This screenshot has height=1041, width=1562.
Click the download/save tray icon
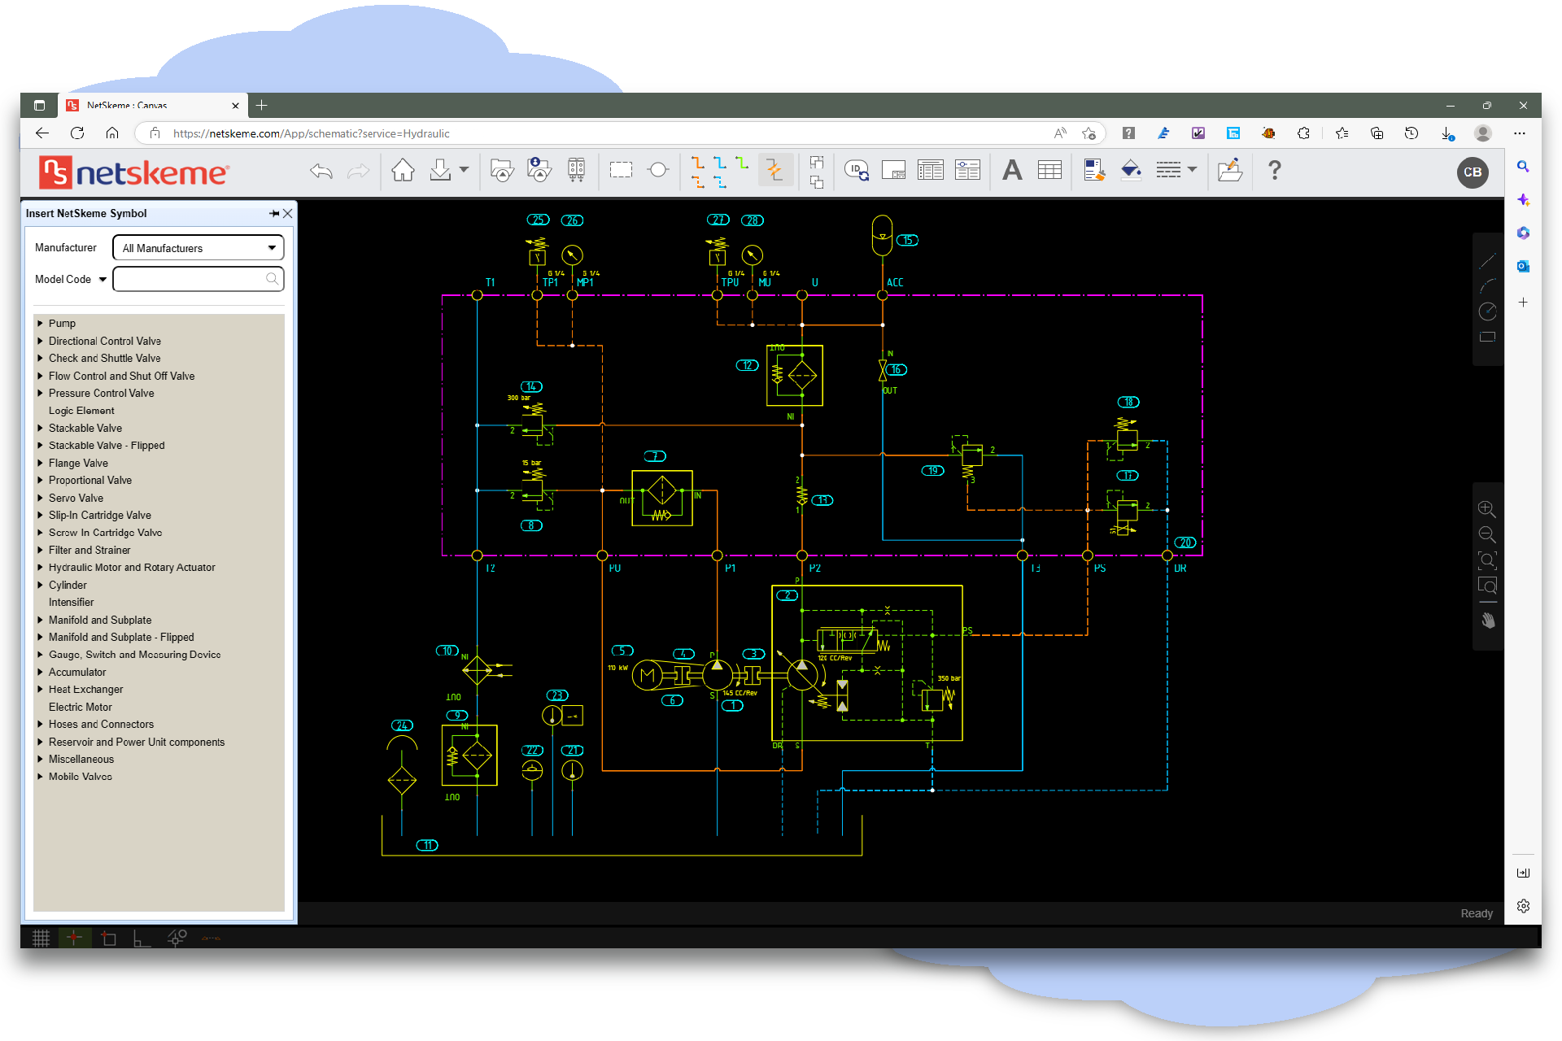[x=440, y=170]
